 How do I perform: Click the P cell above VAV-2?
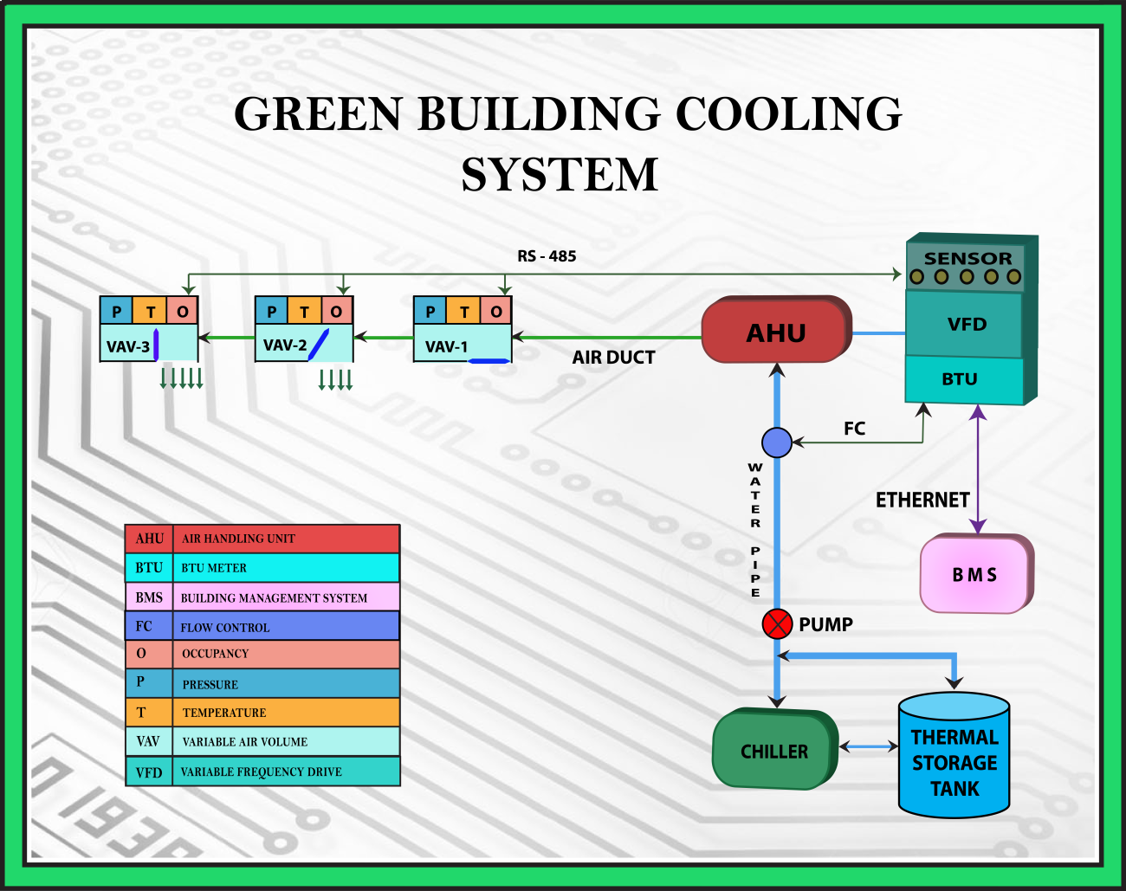point(272,311)
